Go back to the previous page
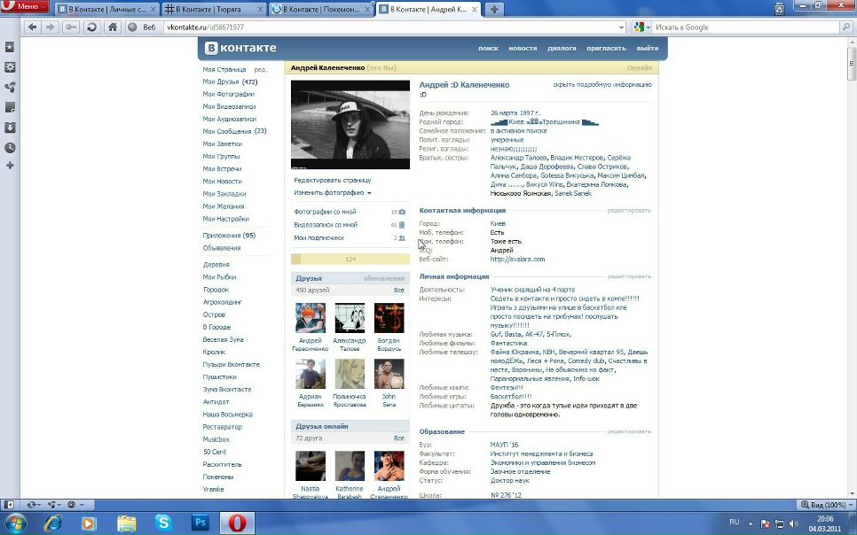 pos(33,27)
